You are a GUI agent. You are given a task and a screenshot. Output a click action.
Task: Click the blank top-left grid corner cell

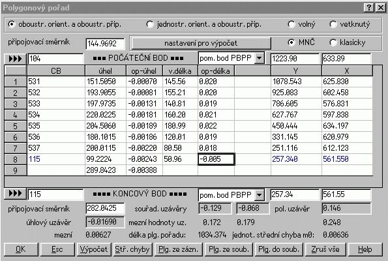16,71
